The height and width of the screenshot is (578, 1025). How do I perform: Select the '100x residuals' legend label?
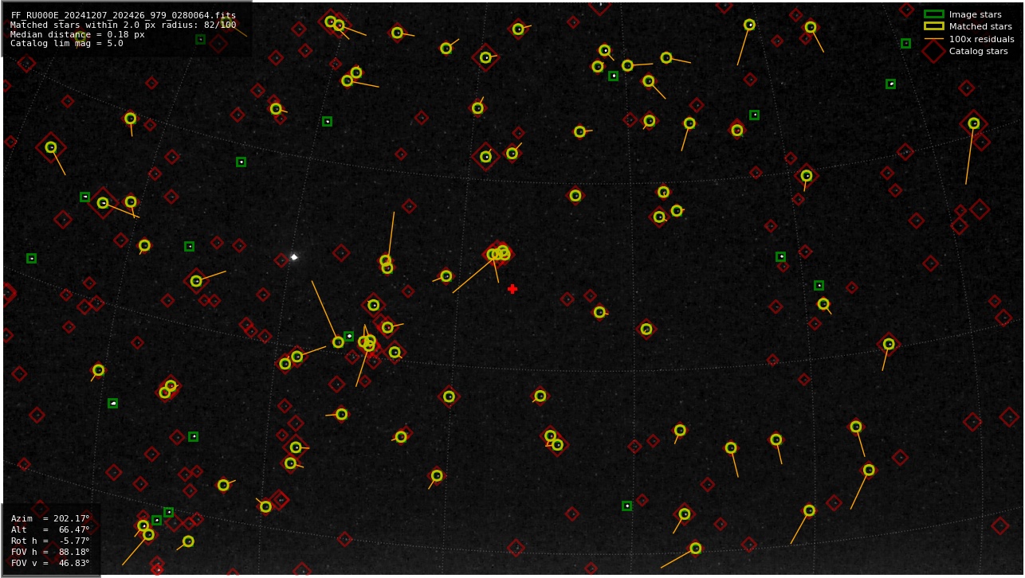[981, 39]
